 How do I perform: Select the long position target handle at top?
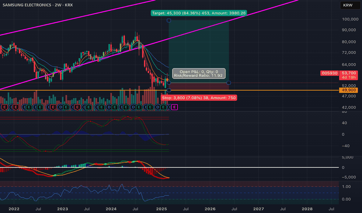(x=169, y=21)
